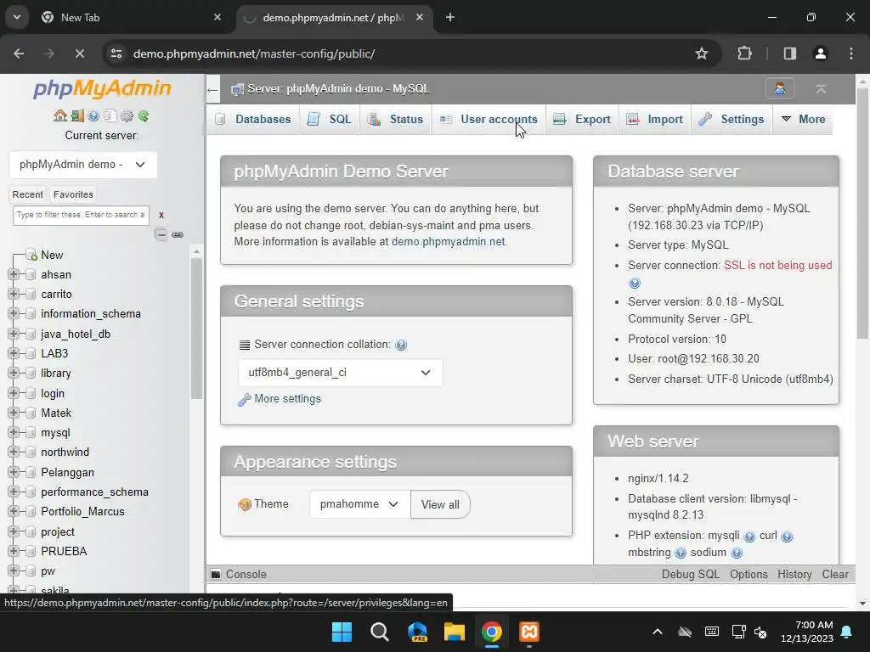Expand the northwind database node
The width and height of the screenshot is (870, 652).
14,452
